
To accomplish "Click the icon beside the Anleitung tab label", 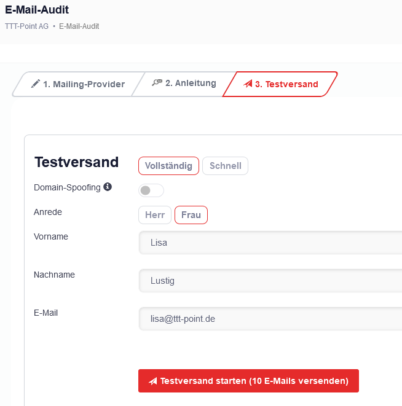I will [157, 83].
